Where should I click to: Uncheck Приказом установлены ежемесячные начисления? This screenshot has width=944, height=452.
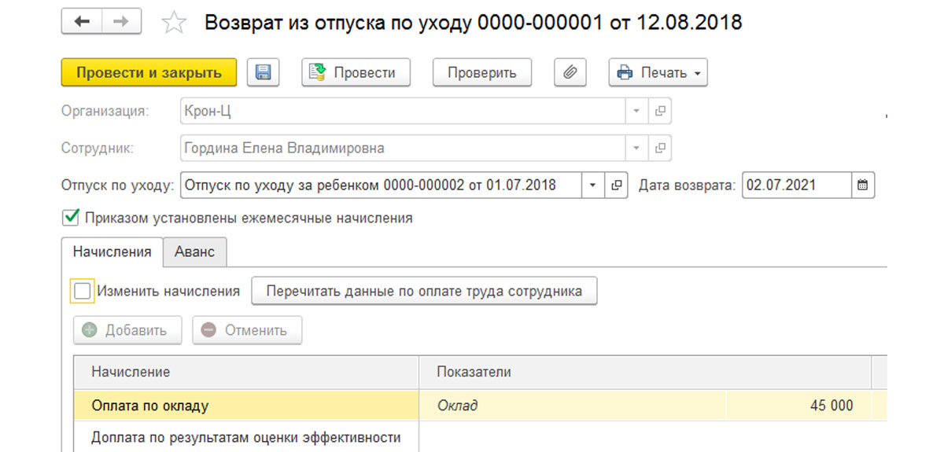click(x=71, y=218)
